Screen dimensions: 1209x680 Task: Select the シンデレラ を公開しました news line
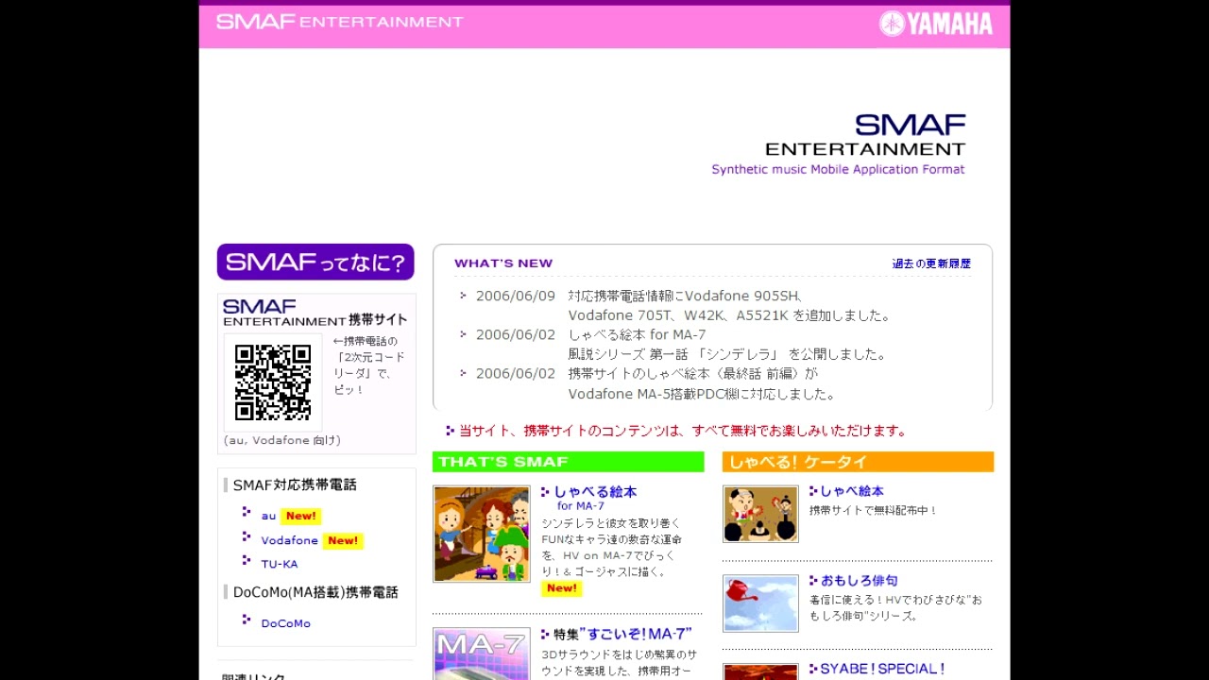(728, 354)
